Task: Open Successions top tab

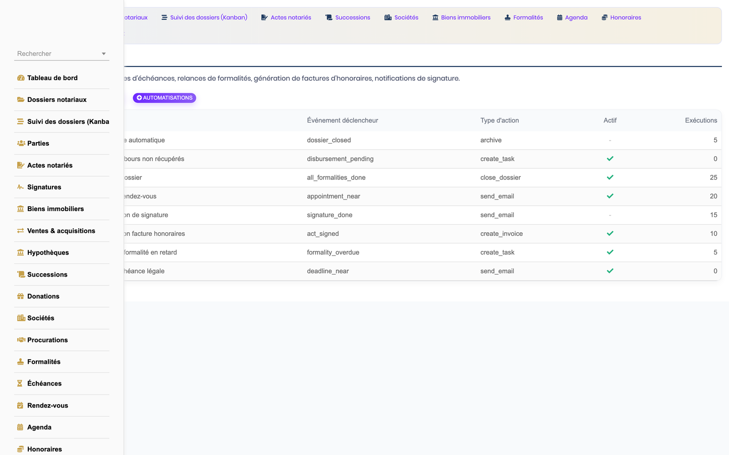Action: pyautogui.click(x=348, y=18)
